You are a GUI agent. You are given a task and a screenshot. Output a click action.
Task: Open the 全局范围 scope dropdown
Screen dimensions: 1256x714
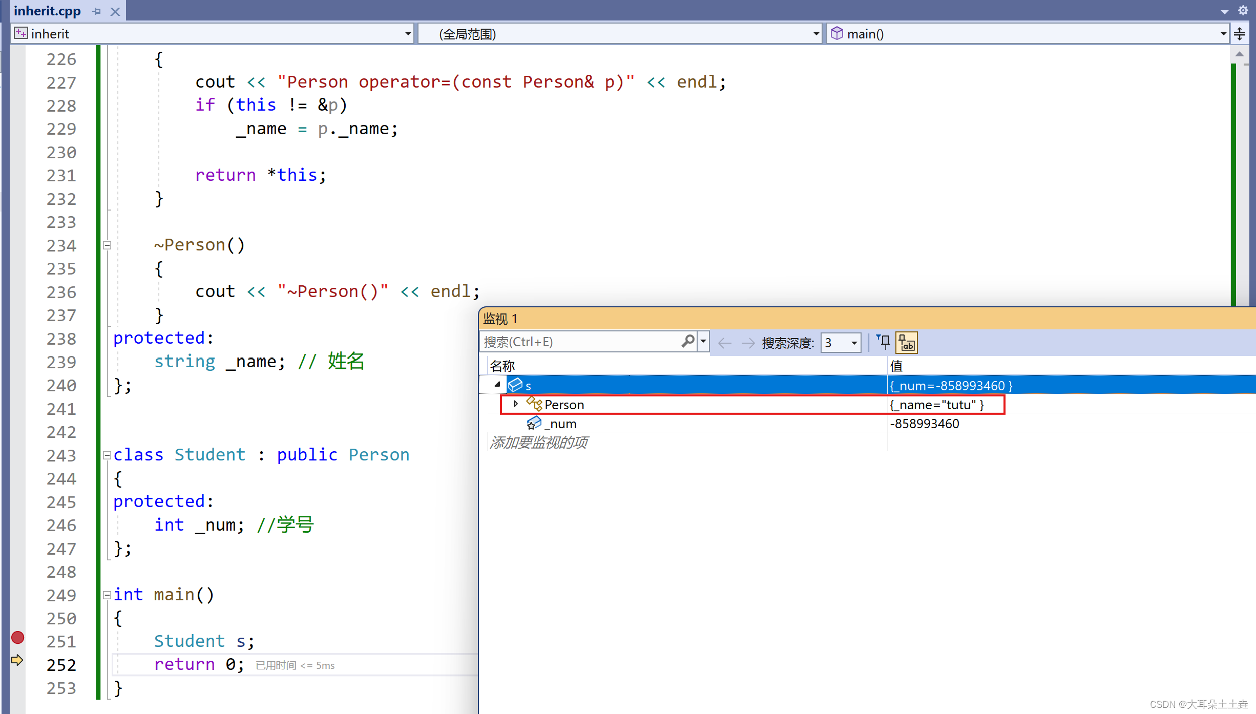pyautogui.click(x=816, y=34)
